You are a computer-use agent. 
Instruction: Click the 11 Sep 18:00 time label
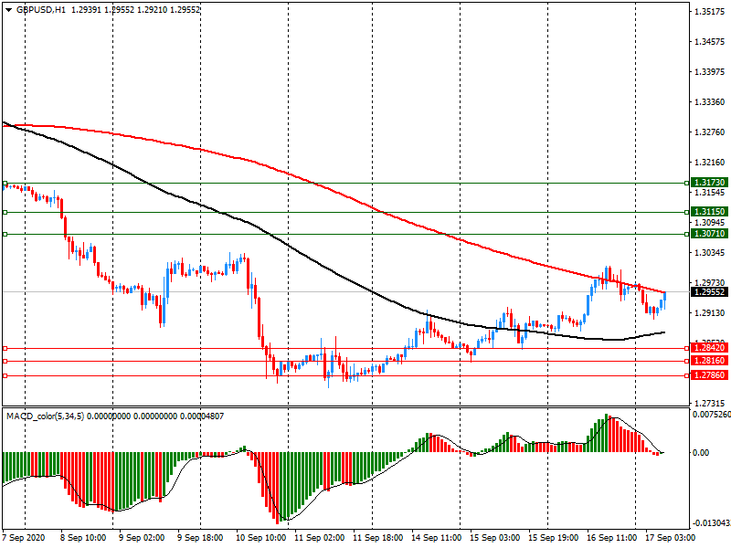click(377, 538)
